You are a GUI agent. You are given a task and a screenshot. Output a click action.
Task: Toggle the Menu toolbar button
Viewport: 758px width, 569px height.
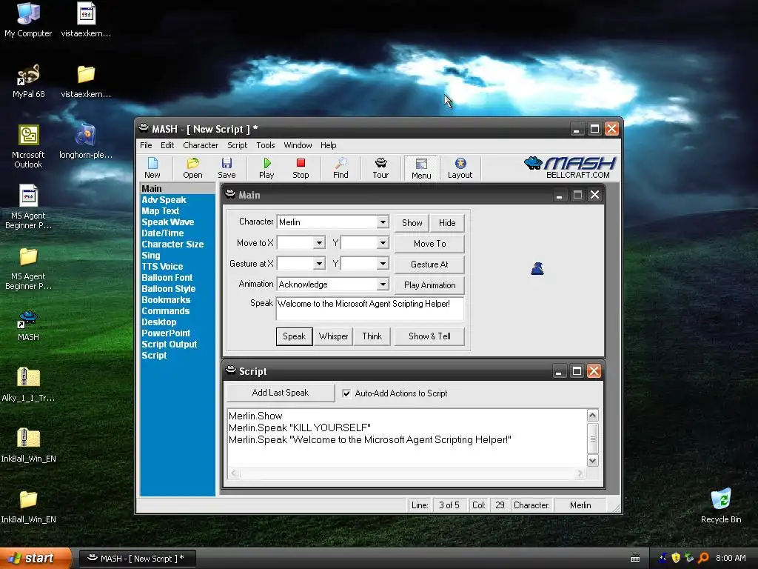pyautogui.click(x=421, y=168)
